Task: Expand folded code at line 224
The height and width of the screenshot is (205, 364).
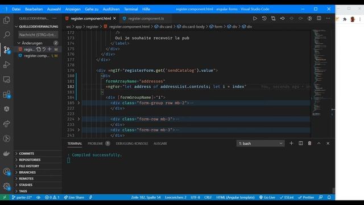Action: pyautogui.click(x=78, y=119)
